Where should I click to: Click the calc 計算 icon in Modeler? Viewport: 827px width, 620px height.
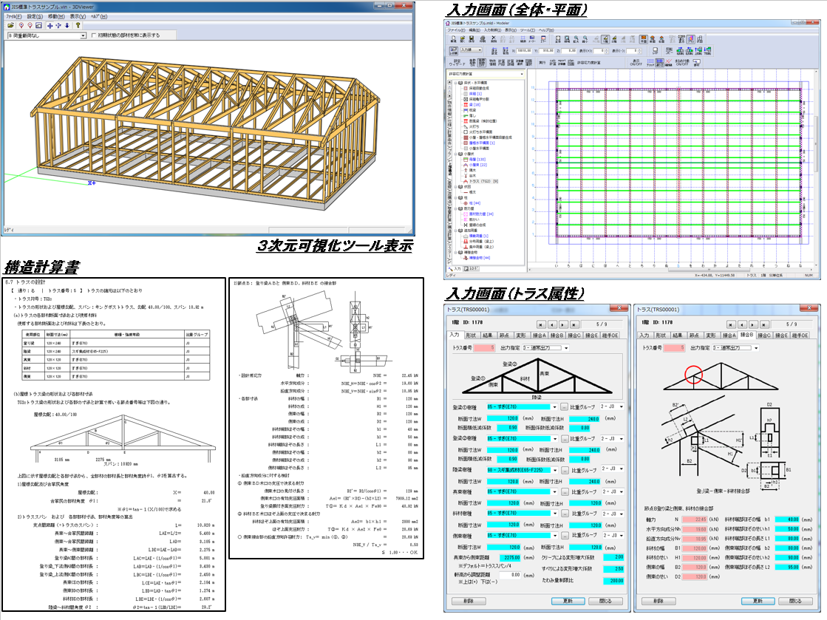[x=553, y=62]
